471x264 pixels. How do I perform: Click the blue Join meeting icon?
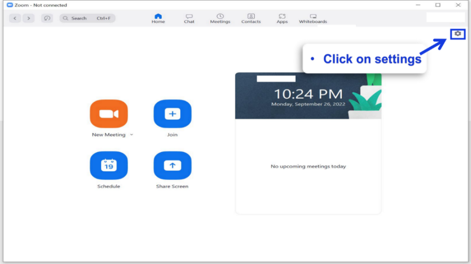coord(172,114)
